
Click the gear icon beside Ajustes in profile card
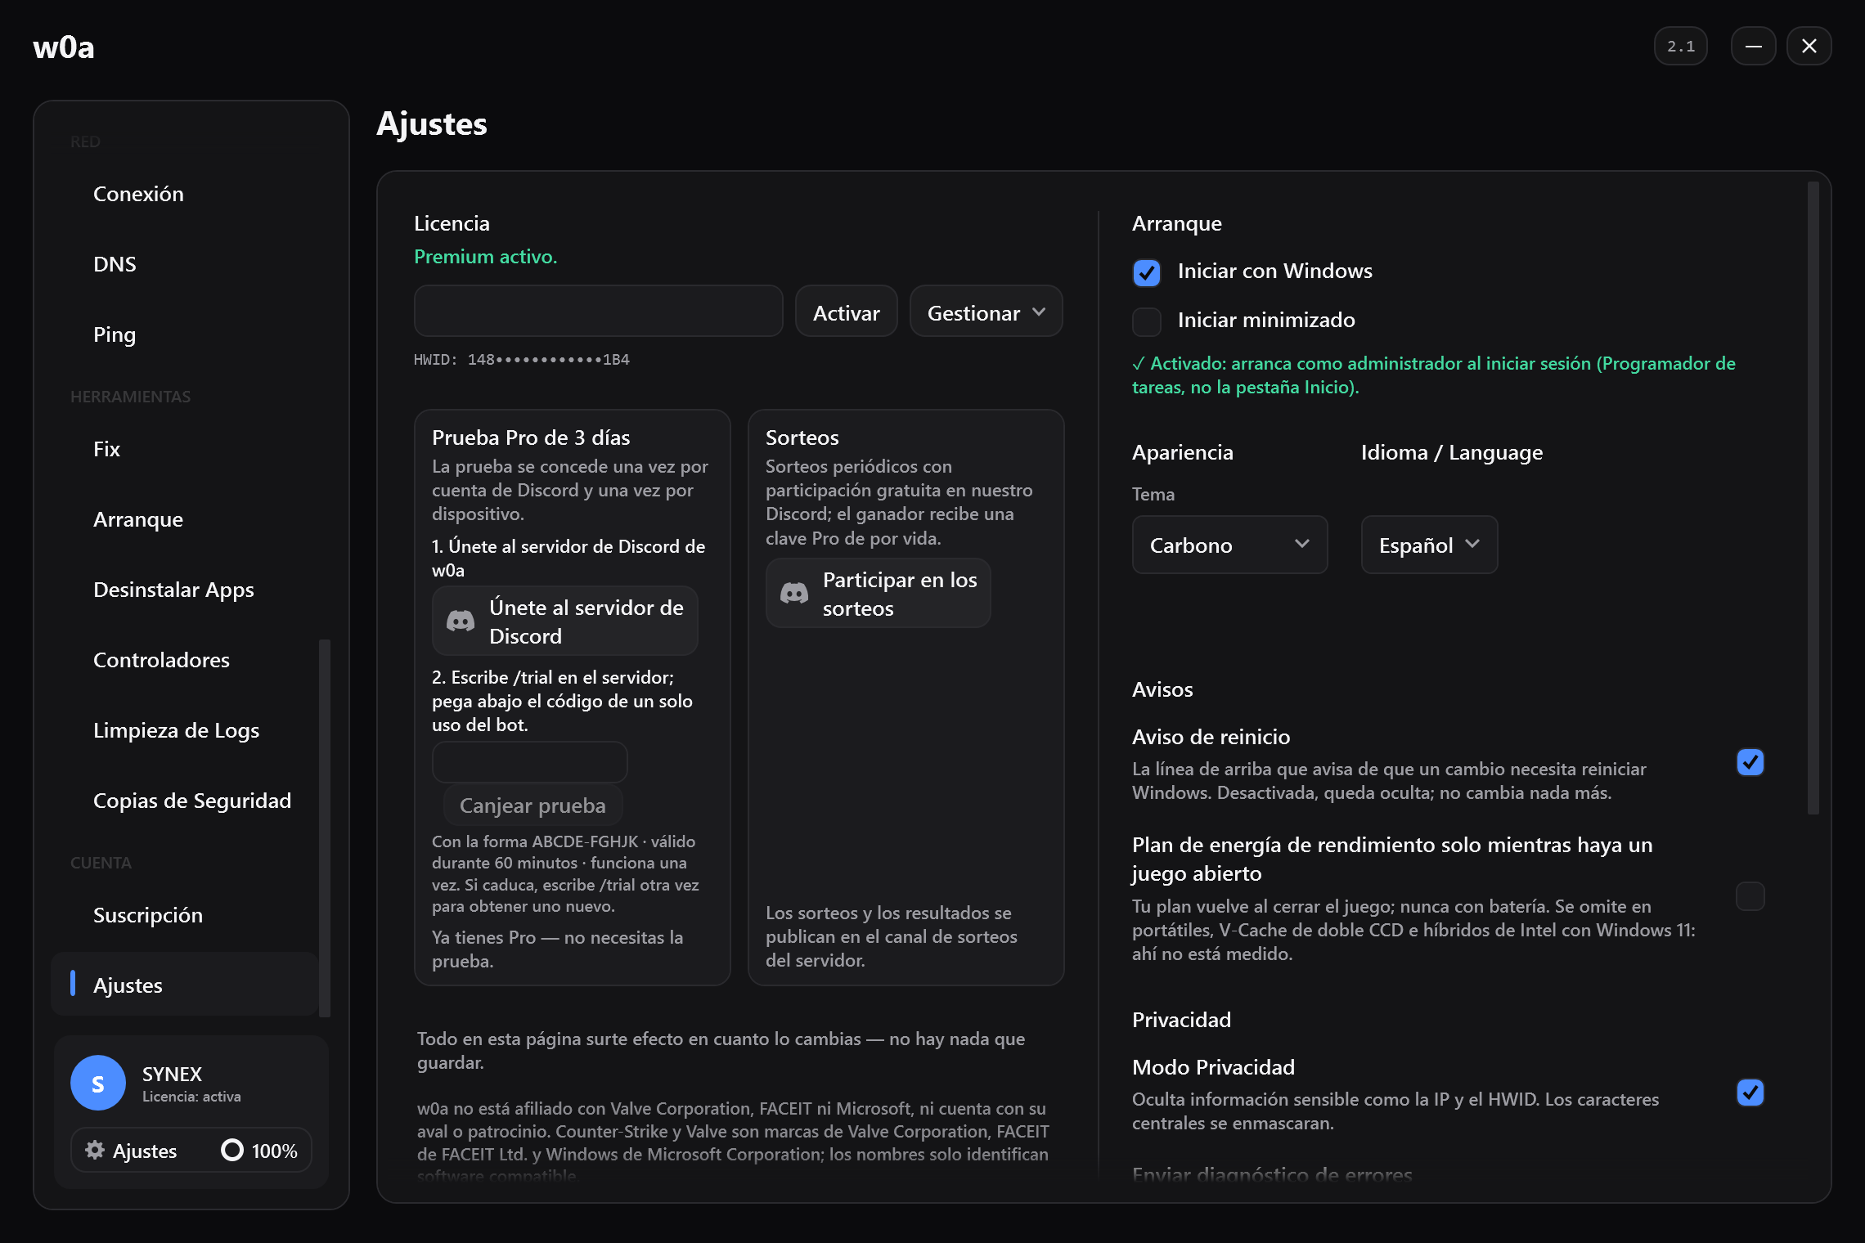pos(95,1150)
